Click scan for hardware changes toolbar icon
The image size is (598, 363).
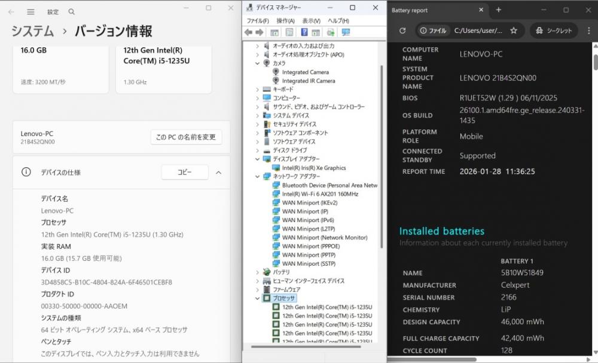tap(345, 32)
